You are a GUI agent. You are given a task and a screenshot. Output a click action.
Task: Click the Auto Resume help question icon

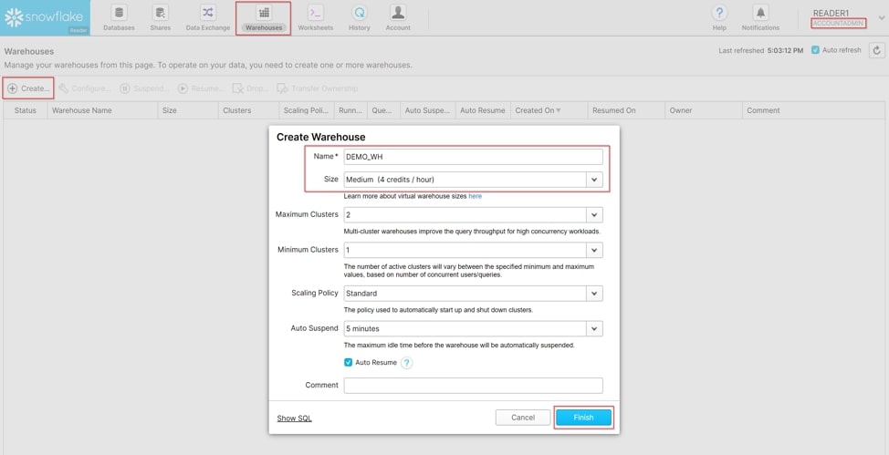pos(406,363)
